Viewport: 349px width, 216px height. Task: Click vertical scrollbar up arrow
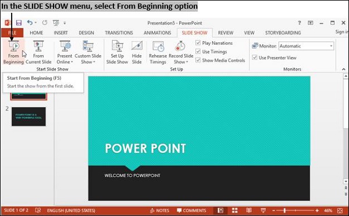[346, 76]
